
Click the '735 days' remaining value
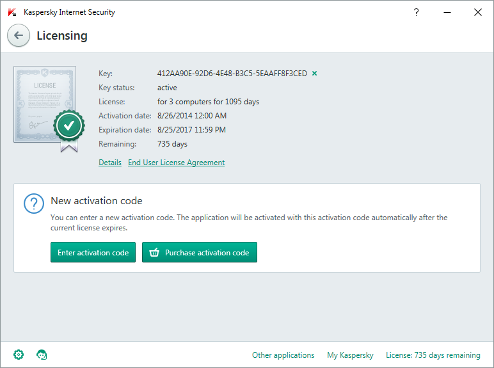pyautogui.click(x=172, y=144)
